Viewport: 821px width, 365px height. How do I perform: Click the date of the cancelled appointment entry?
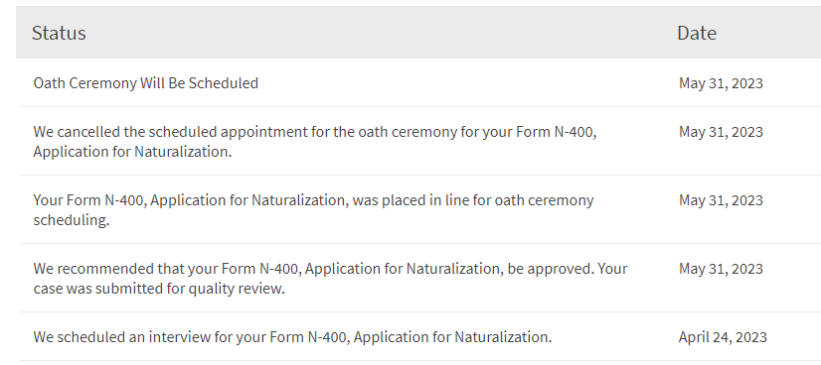point(721,132)
